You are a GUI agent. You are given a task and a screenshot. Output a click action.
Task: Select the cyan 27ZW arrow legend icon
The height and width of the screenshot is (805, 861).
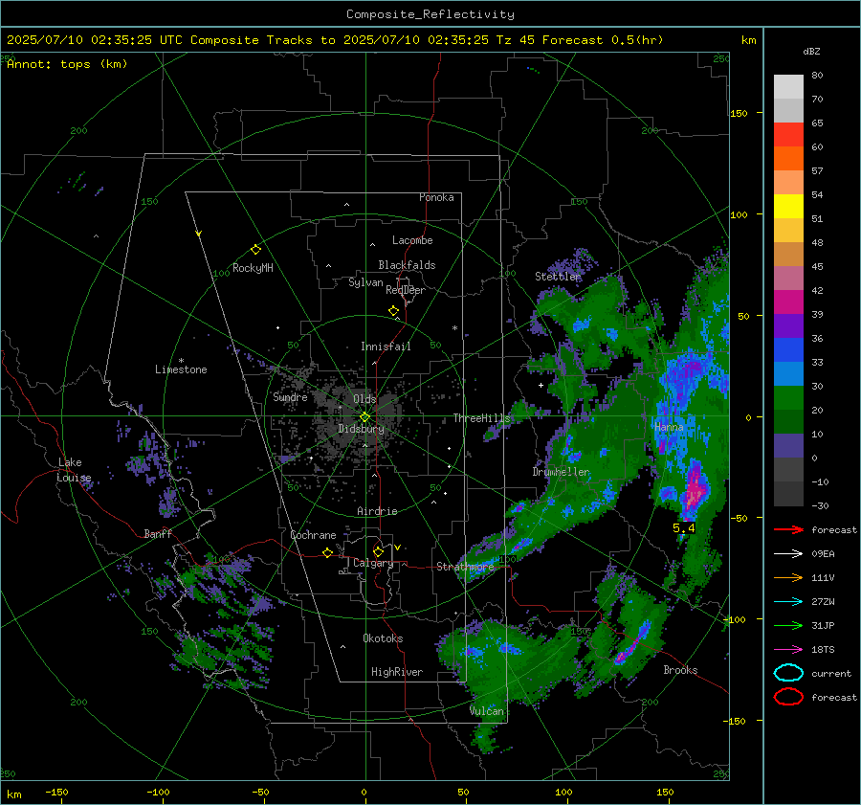point(788,602)
